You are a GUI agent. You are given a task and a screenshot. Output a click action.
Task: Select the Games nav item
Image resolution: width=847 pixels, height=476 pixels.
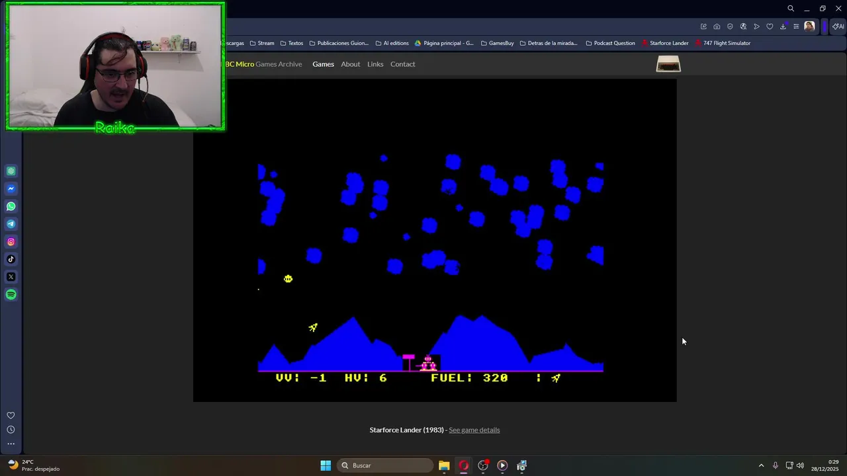pos(323,64)
